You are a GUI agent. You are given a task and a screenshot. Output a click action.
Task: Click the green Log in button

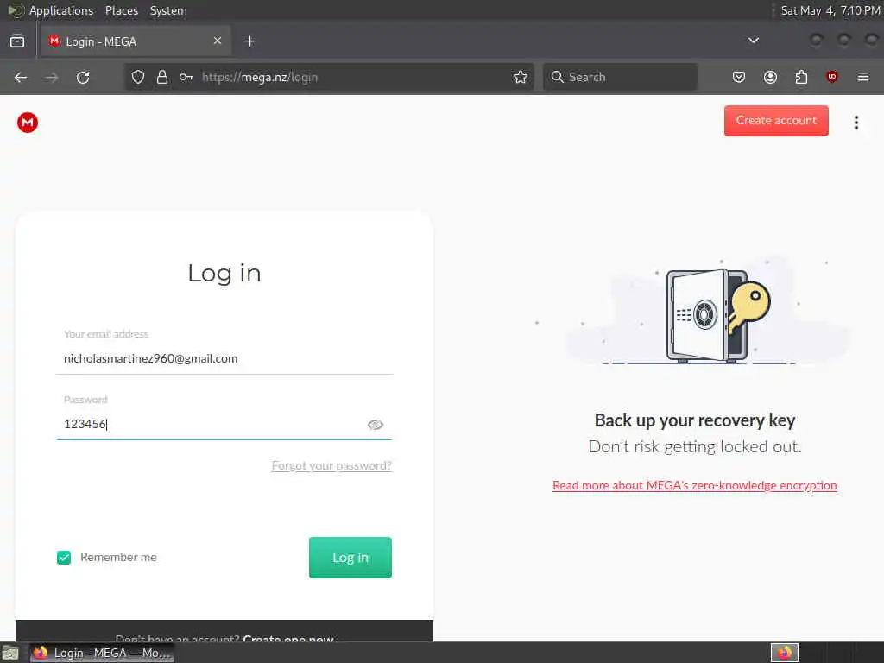point(350,558)
